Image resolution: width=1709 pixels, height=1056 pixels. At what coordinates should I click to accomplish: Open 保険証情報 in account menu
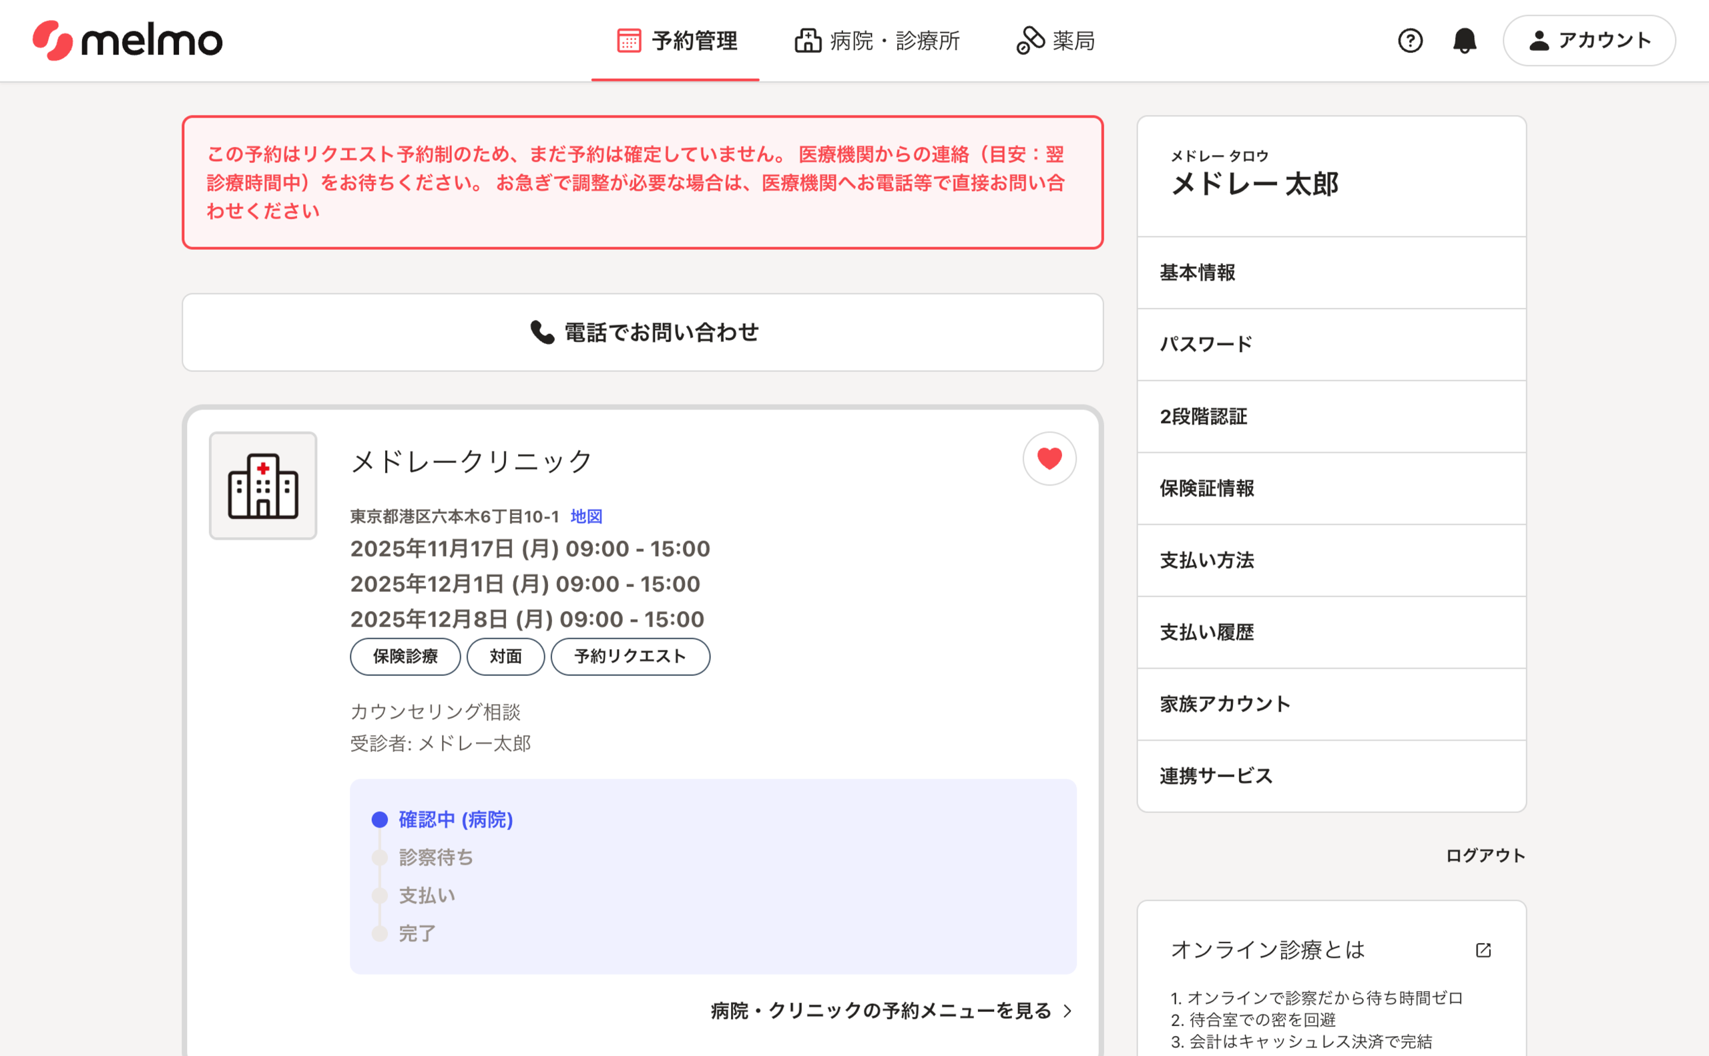coord(1331,488)
